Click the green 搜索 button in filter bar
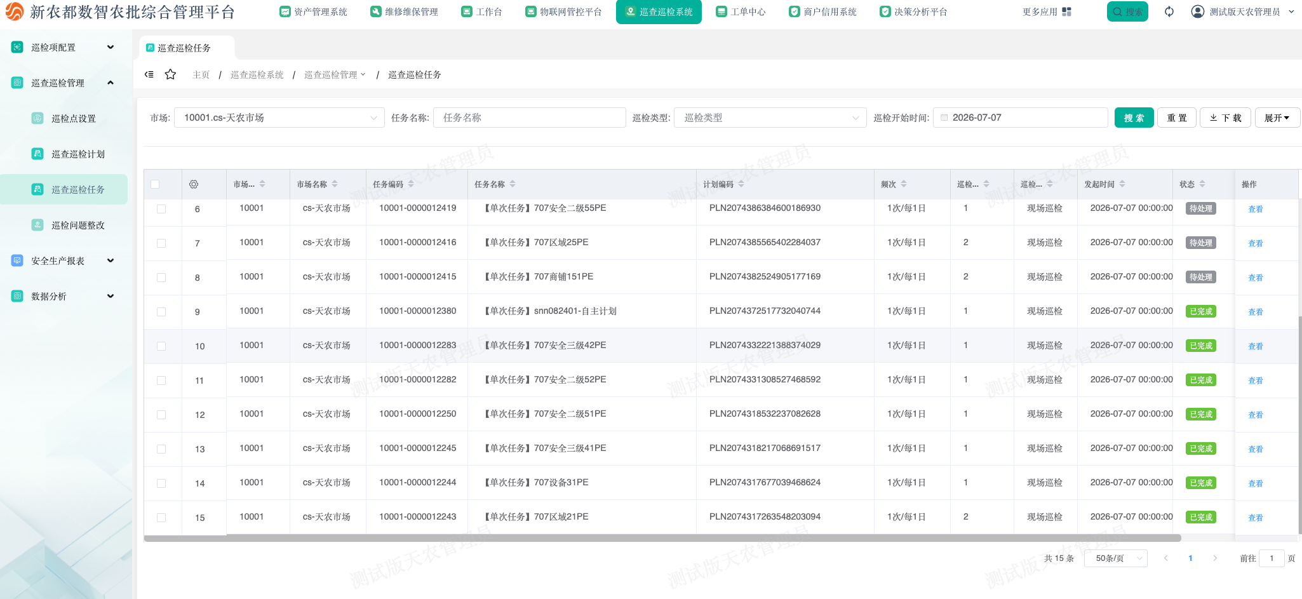Image resolution: width=1302 pixels, height=599 pixels. coord(1134,118)
